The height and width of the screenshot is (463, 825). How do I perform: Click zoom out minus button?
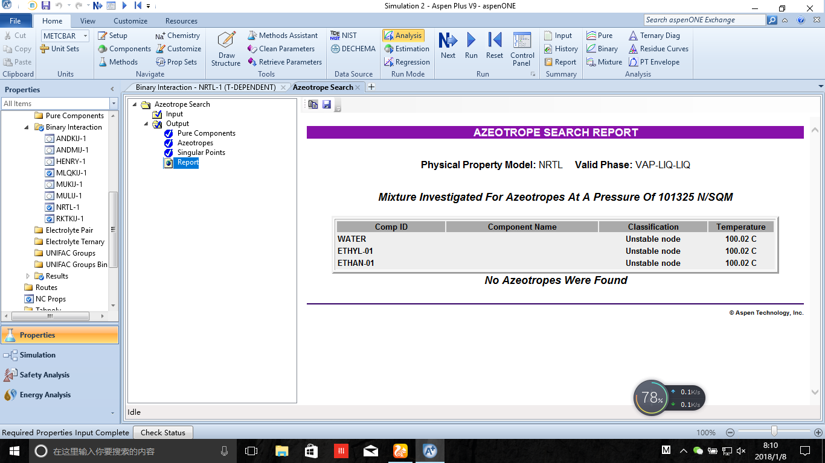pyautogui.click(x=730, y=432)
